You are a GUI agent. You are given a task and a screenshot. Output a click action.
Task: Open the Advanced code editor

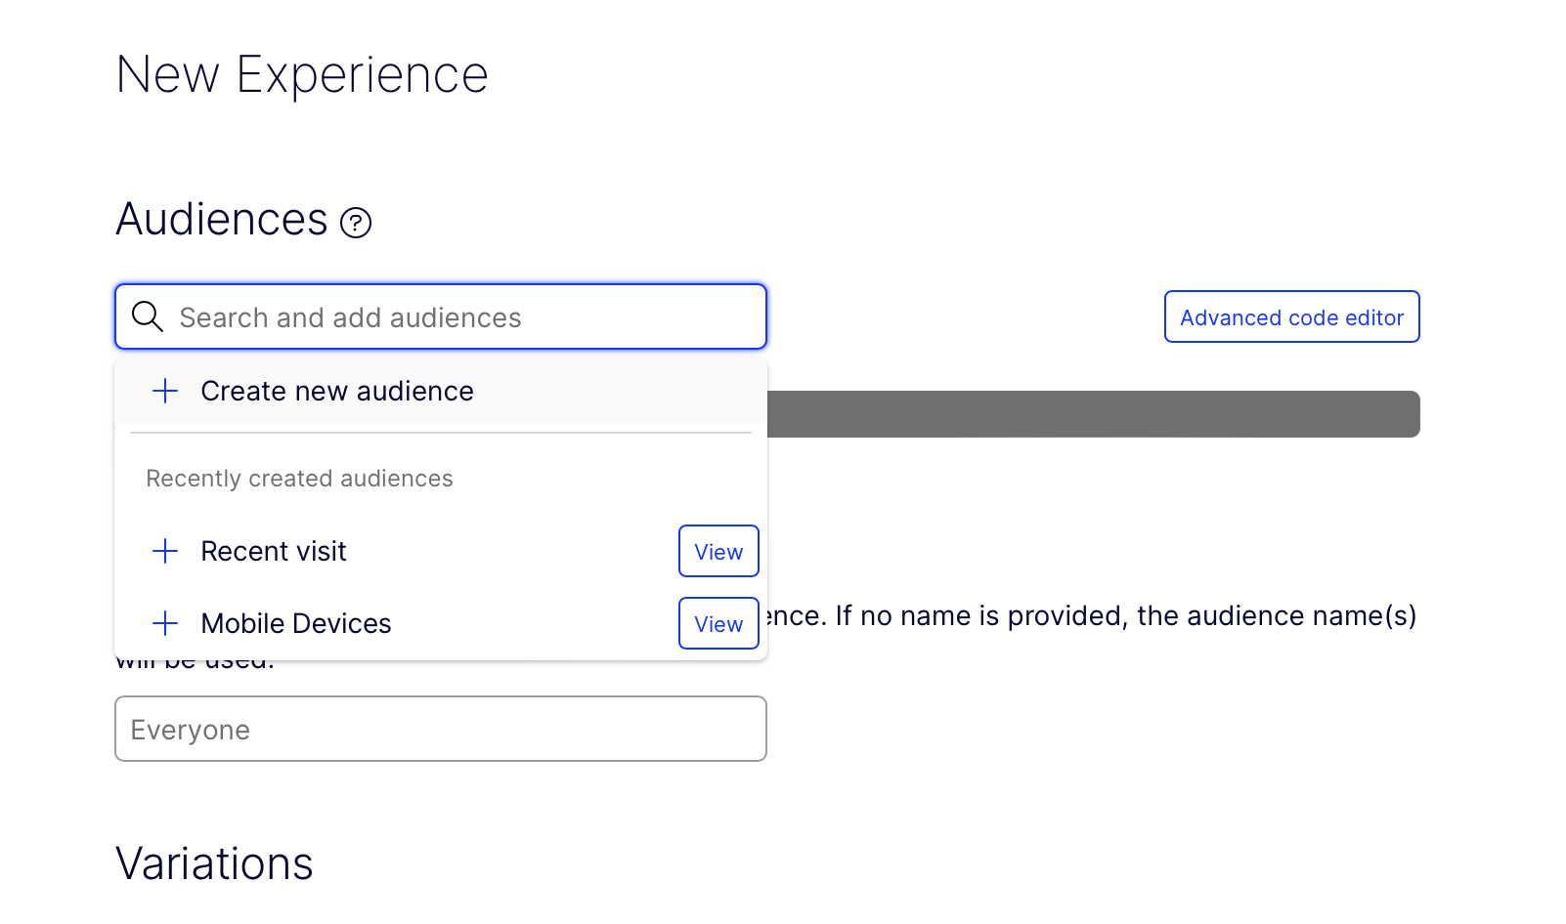click(1291, 316)
